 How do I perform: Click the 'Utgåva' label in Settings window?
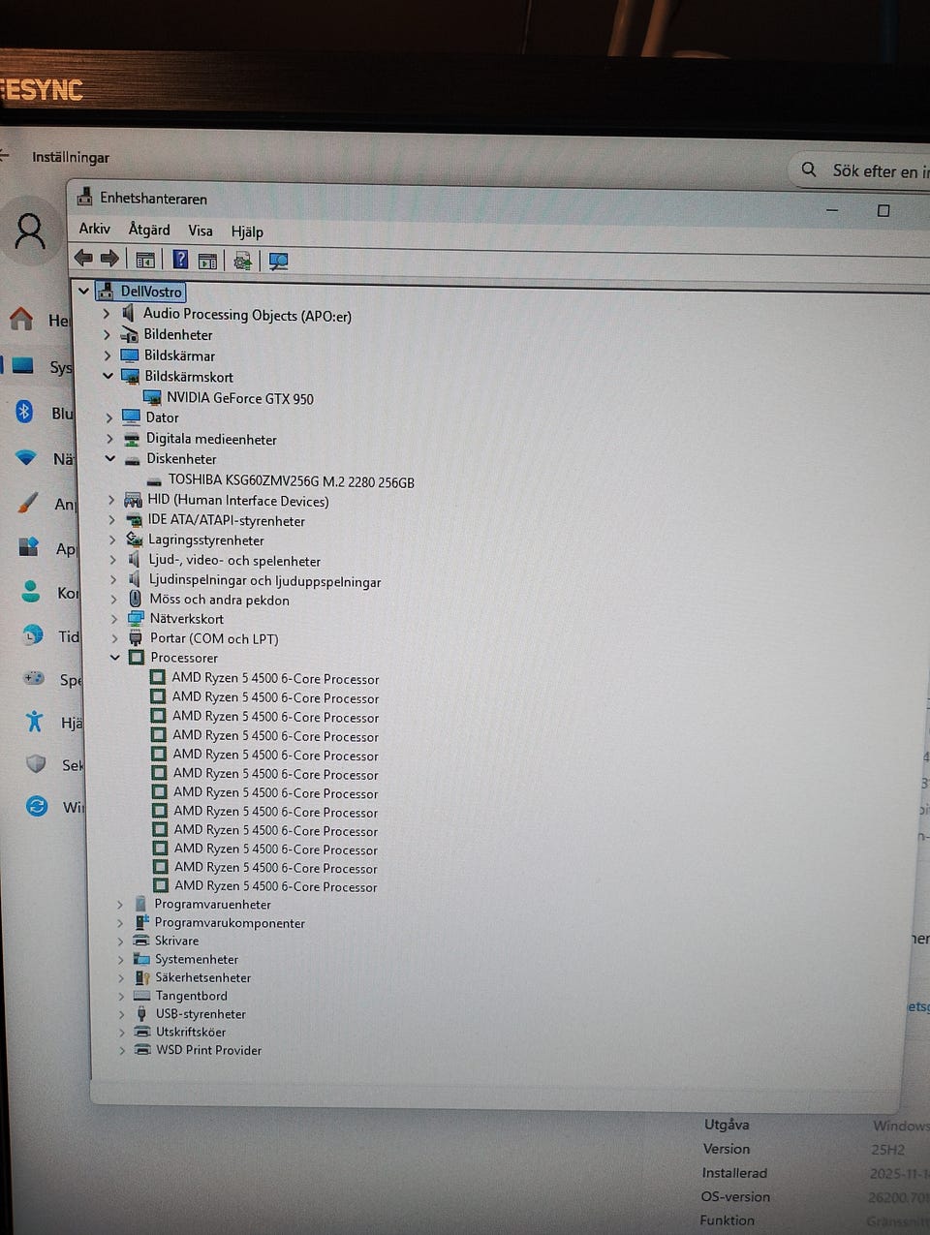727,1125
